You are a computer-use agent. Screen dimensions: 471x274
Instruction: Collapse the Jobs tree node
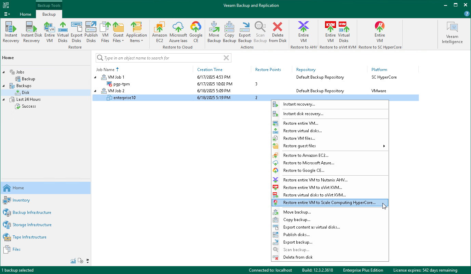click(x=4, y=72)
